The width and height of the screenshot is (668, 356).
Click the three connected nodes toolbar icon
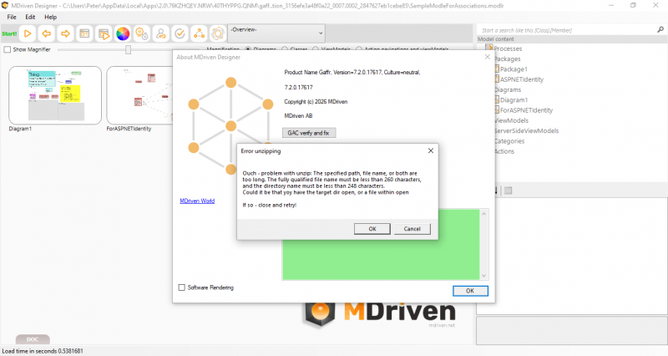tap(199, 33)
